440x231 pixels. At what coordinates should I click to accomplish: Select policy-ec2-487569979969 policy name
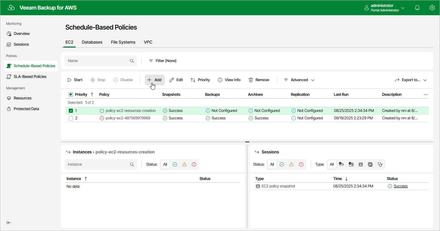click(x=128, y=118)
